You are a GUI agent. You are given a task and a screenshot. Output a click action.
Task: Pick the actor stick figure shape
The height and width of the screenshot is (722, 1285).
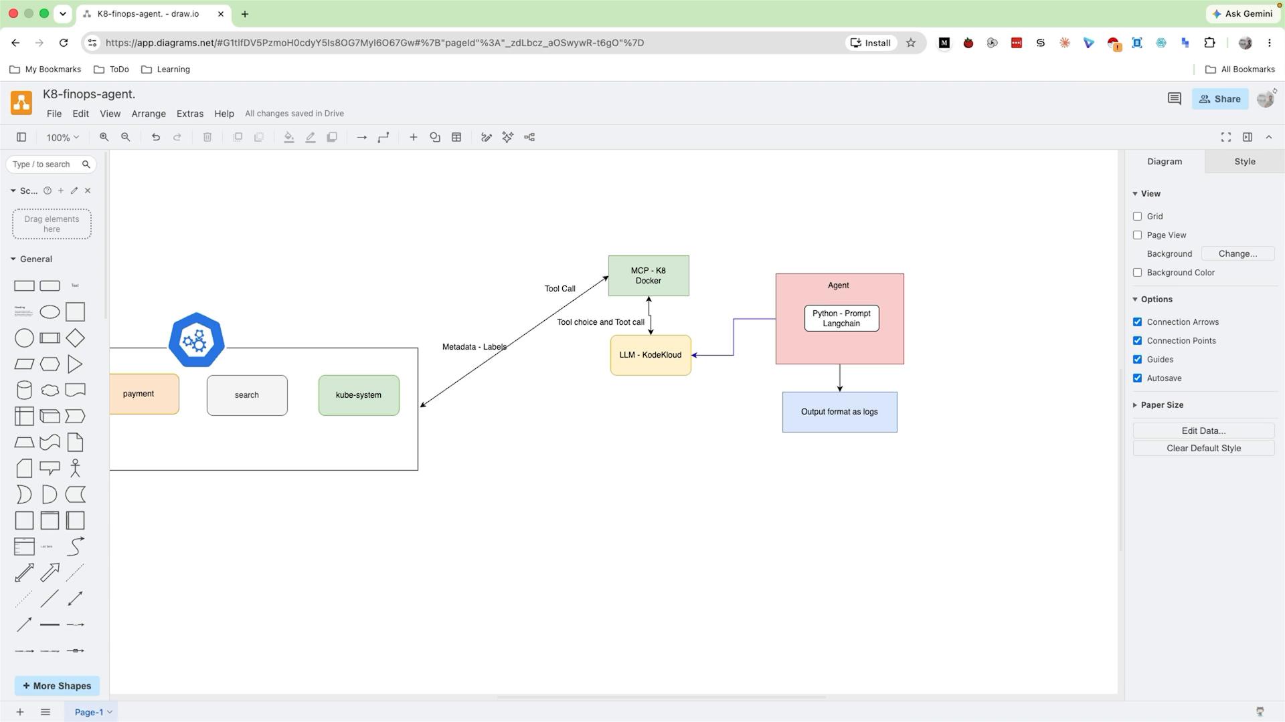tap(75, 468)
